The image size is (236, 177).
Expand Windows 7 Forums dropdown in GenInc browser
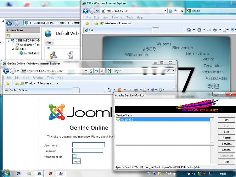coord(58,83)
